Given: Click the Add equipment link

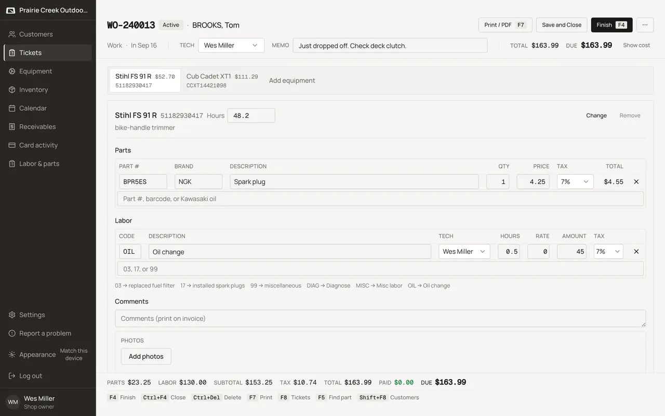Looking at the screenshot, I should (292, 81).
